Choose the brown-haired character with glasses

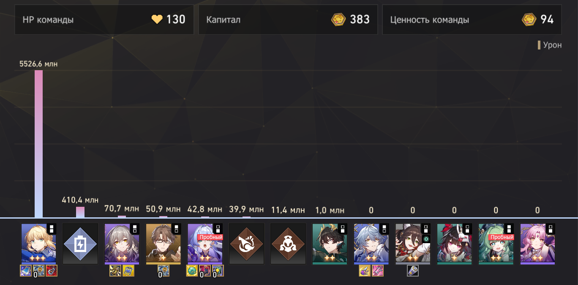click(163, 244)
